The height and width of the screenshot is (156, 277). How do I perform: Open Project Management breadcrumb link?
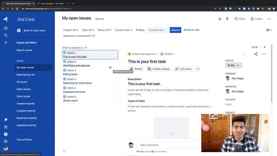click(144, 54)
